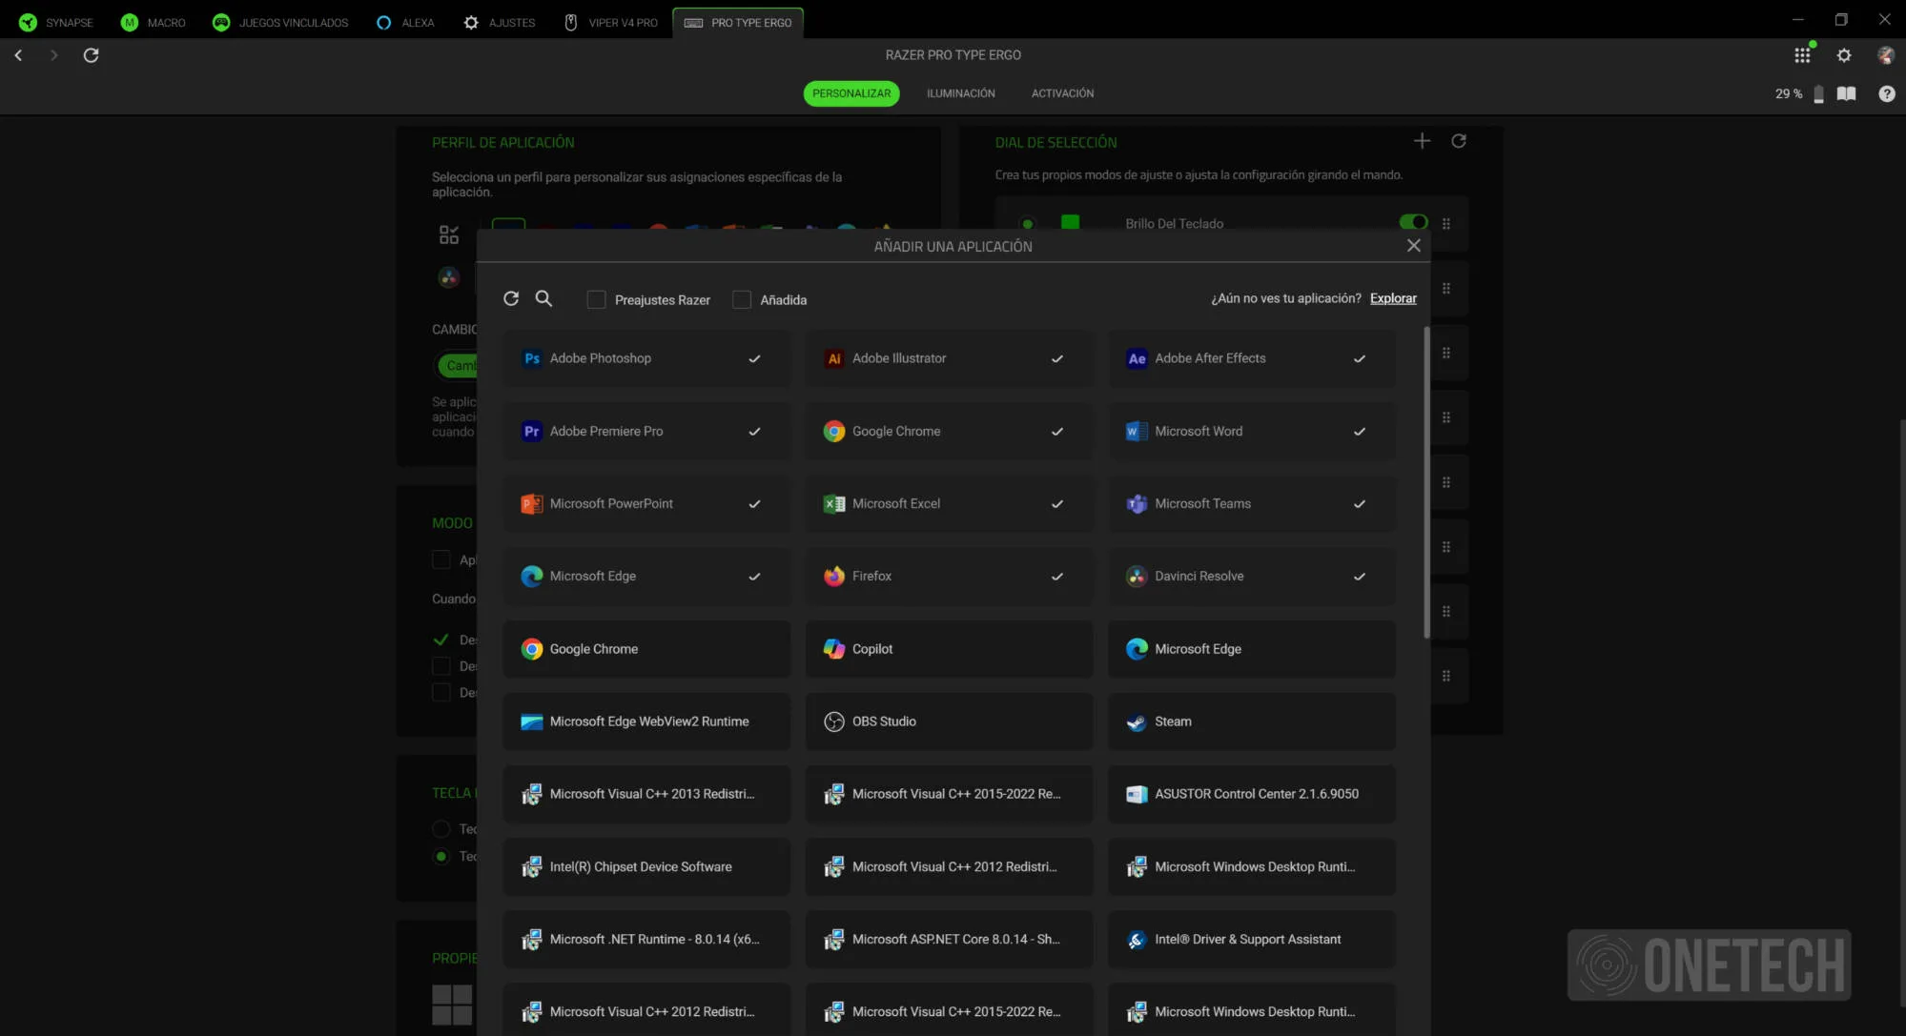Go back with the left arrow
The image size is (1906, 1036).
pyautogui.click(x=18, y=55)
